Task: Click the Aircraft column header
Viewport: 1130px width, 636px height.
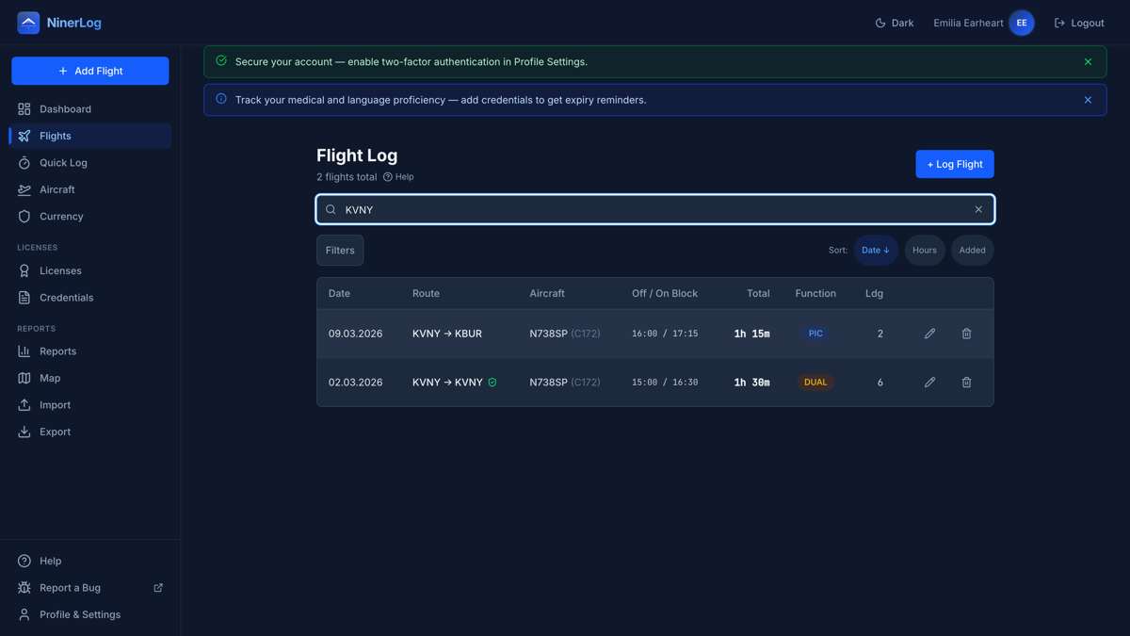Action: [547, 293]
